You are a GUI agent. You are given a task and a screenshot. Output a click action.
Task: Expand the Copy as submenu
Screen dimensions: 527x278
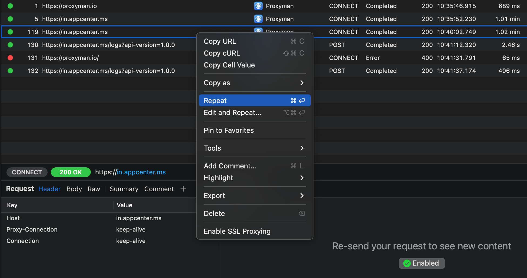pos(255,83)
